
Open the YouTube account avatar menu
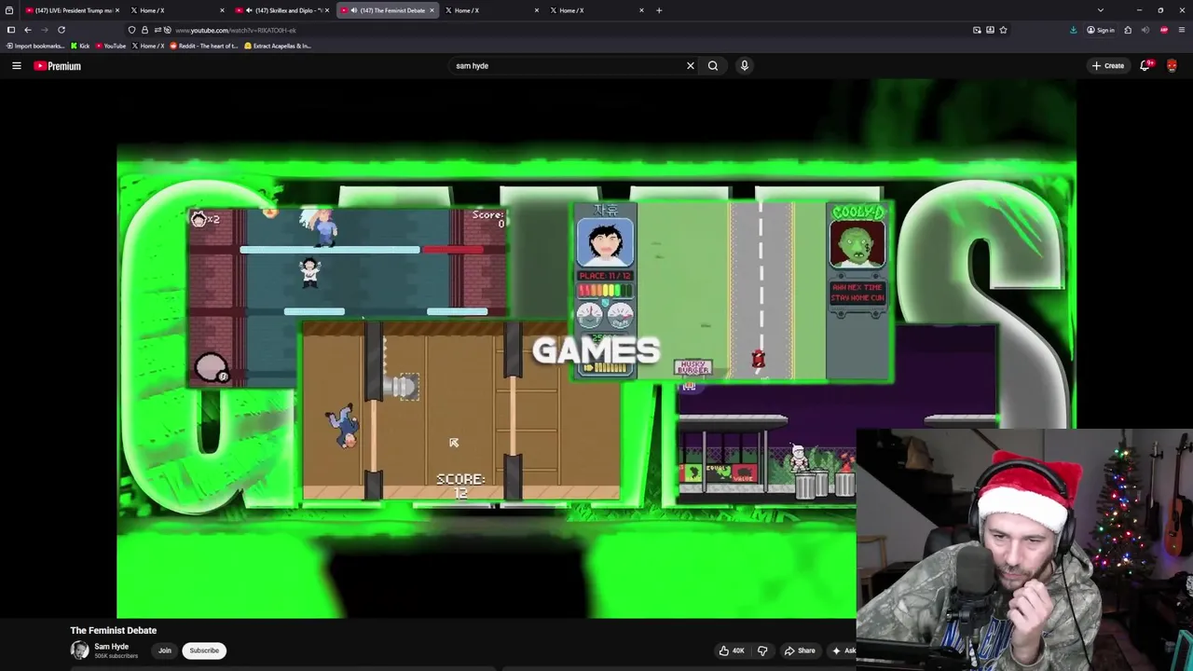tap(1172, 66)
